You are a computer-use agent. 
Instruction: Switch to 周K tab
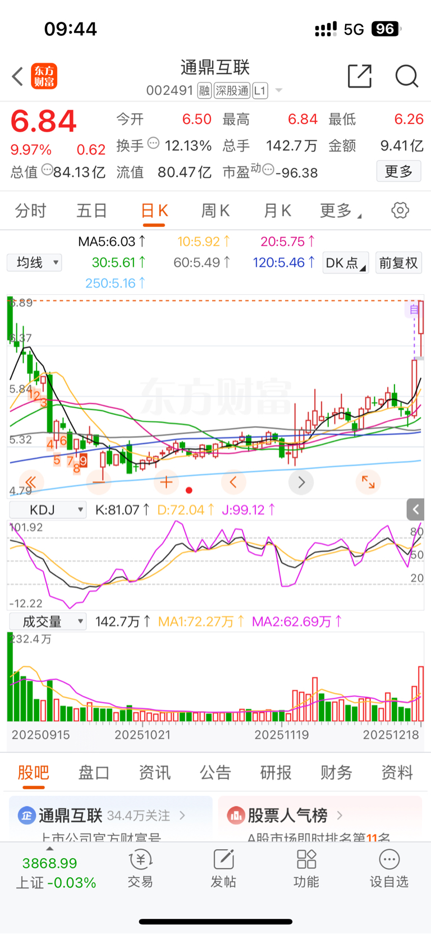pos(215,211)
